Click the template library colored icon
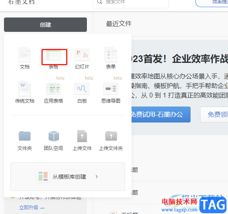Viewport: 228px width, 214px height. (x=43, y=177)
